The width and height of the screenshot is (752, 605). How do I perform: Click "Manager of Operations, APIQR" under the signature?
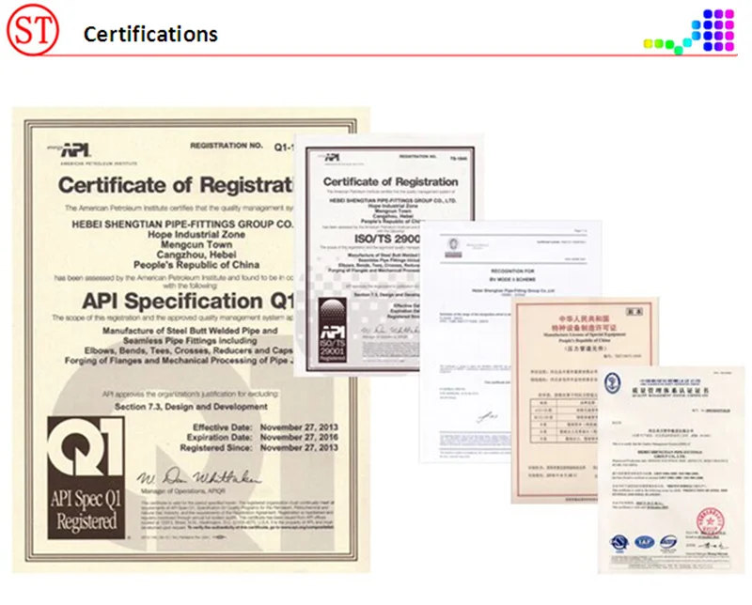[x=182, y=491]
